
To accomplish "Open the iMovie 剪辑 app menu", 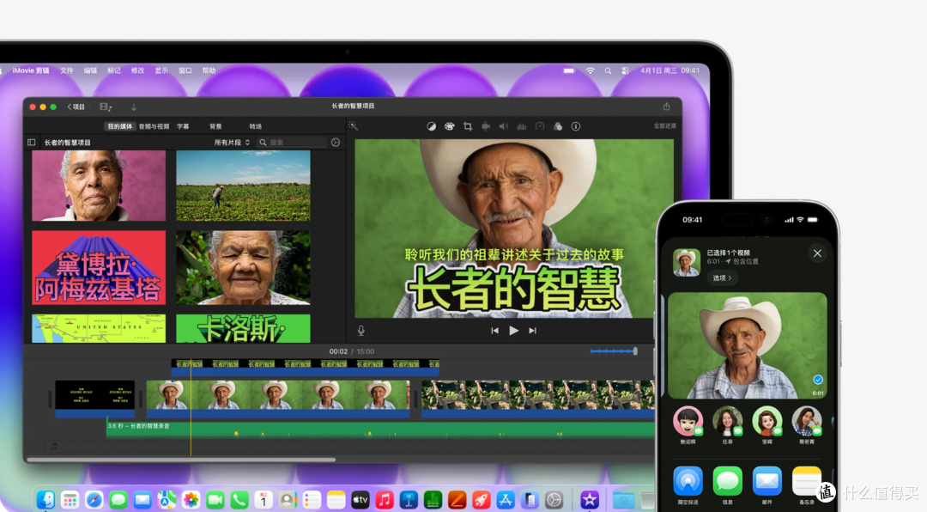I will pos(31,70).
